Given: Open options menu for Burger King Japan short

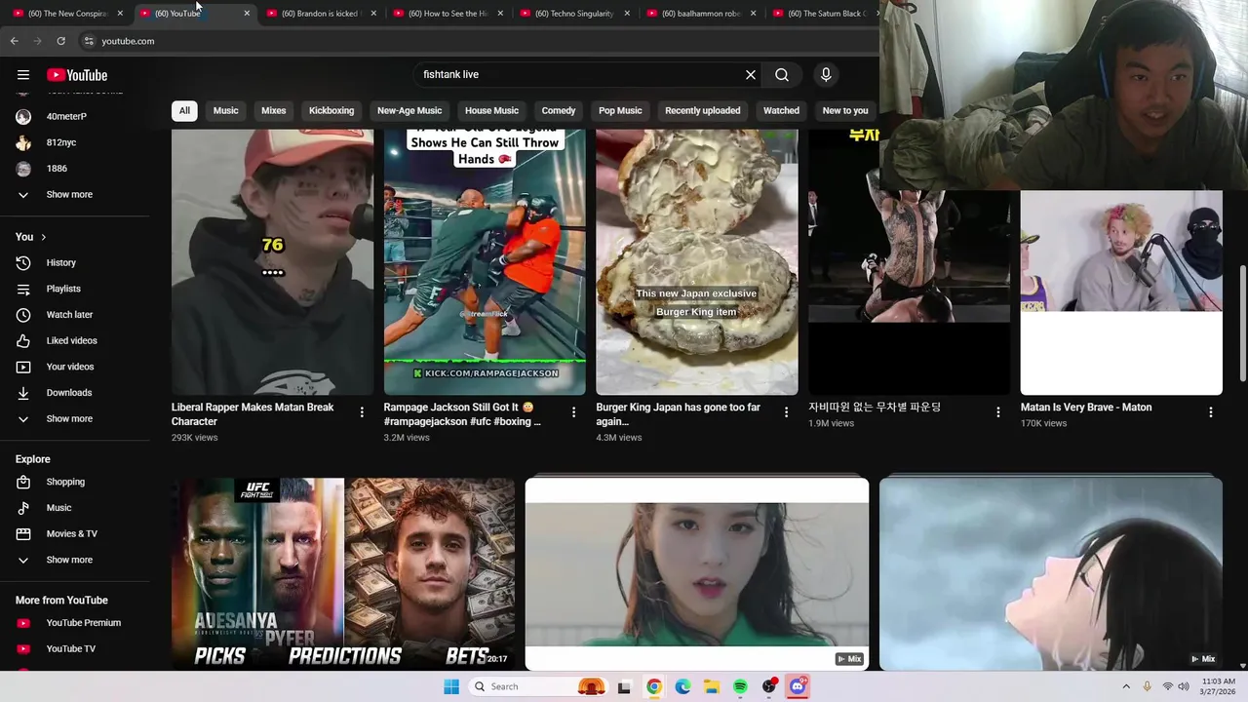Looking at the screenshot, I should click(x=786, y=412).
